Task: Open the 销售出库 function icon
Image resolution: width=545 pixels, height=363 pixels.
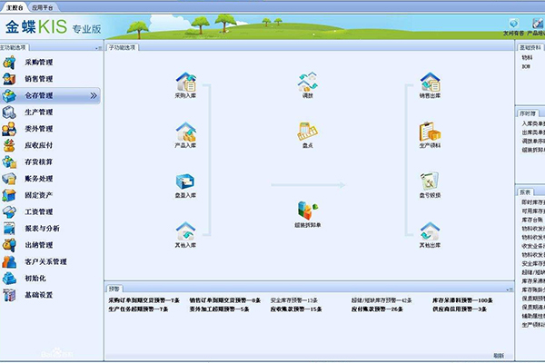Action: point(430,84)
